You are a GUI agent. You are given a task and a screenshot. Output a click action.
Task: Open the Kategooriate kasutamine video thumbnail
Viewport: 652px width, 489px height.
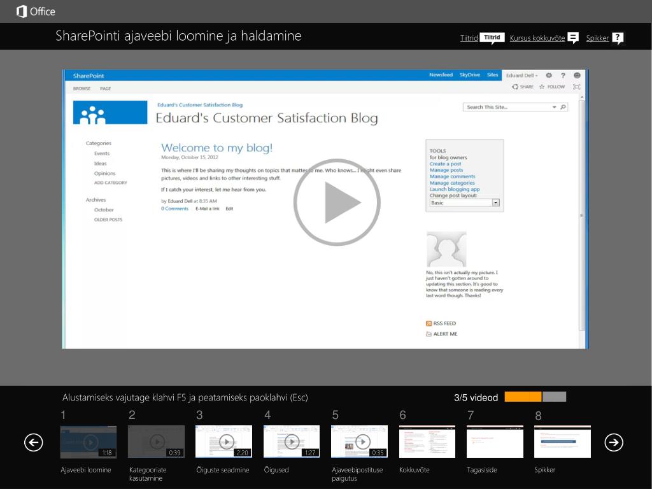click(157, 442)
